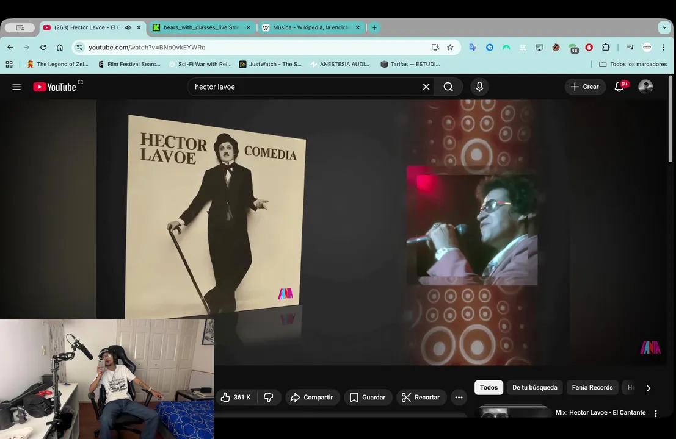Clear the search text with X
Image resolution: width=676 pixels, height=439 pixels.
tap(426, 87)
